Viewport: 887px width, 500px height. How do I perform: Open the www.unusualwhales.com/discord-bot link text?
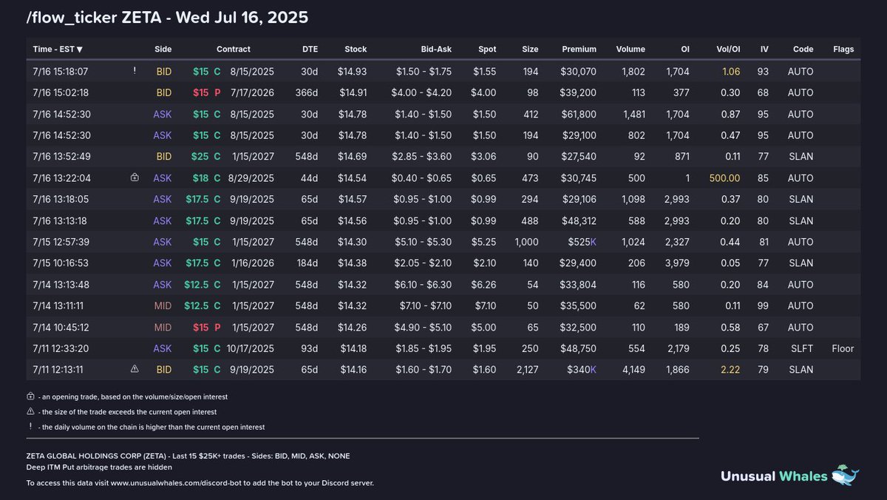tap(174, 483)
